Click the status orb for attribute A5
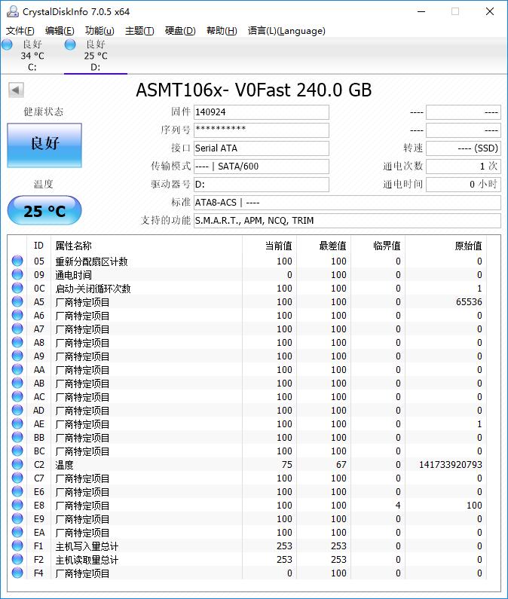This screenshot has width=508, height=599. 17,301
